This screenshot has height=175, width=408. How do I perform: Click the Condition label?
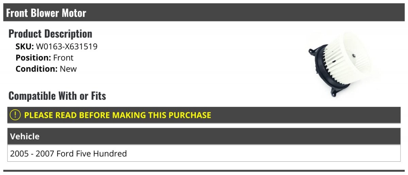[x=37, y=69]
